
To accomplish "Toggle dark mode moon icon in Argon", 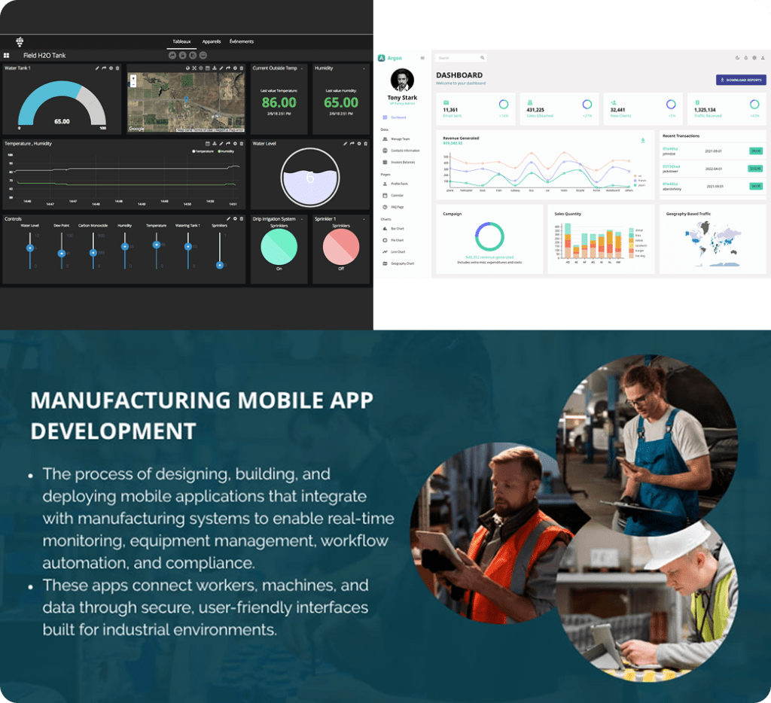I will (737, 58).
